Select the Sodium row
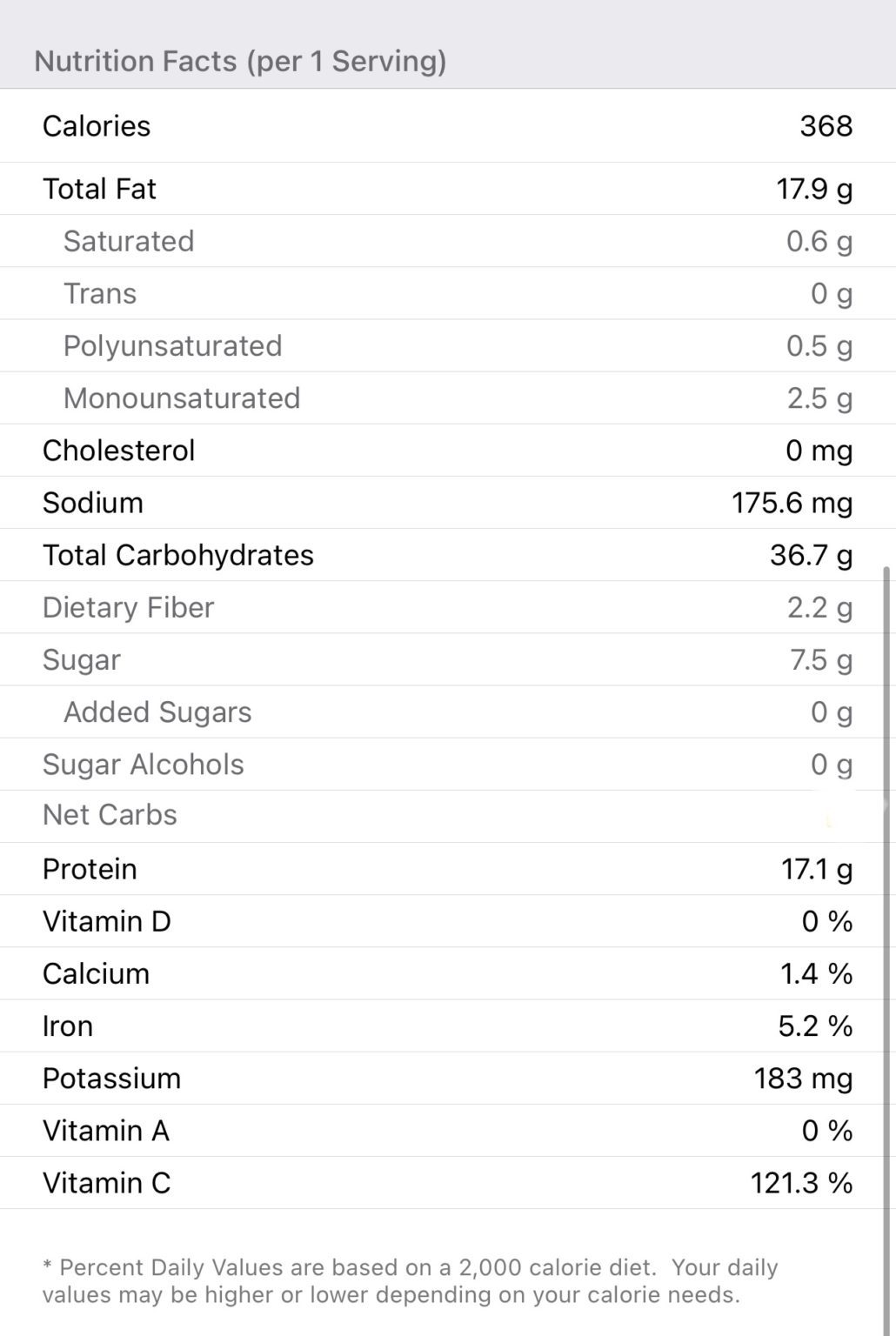This screenshot has width=896, height=1336. (447, 503)
